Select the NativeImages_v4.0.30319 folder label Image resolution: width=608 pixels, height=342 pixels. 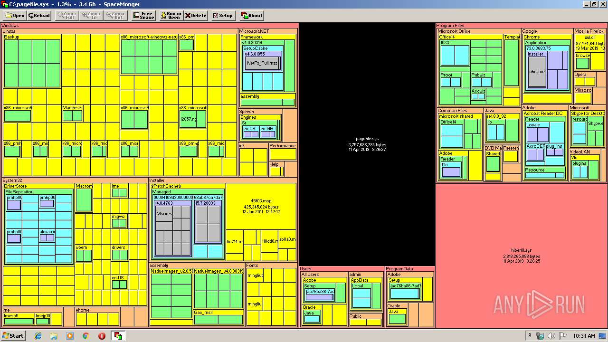point(219,271)
